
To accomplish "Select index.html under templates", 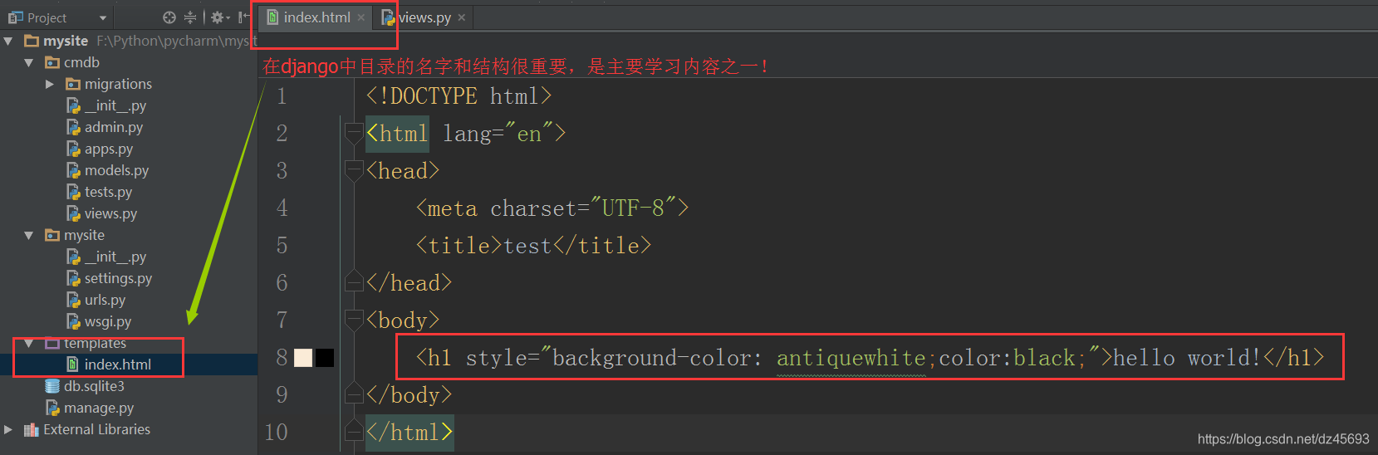I will point(118,364).
